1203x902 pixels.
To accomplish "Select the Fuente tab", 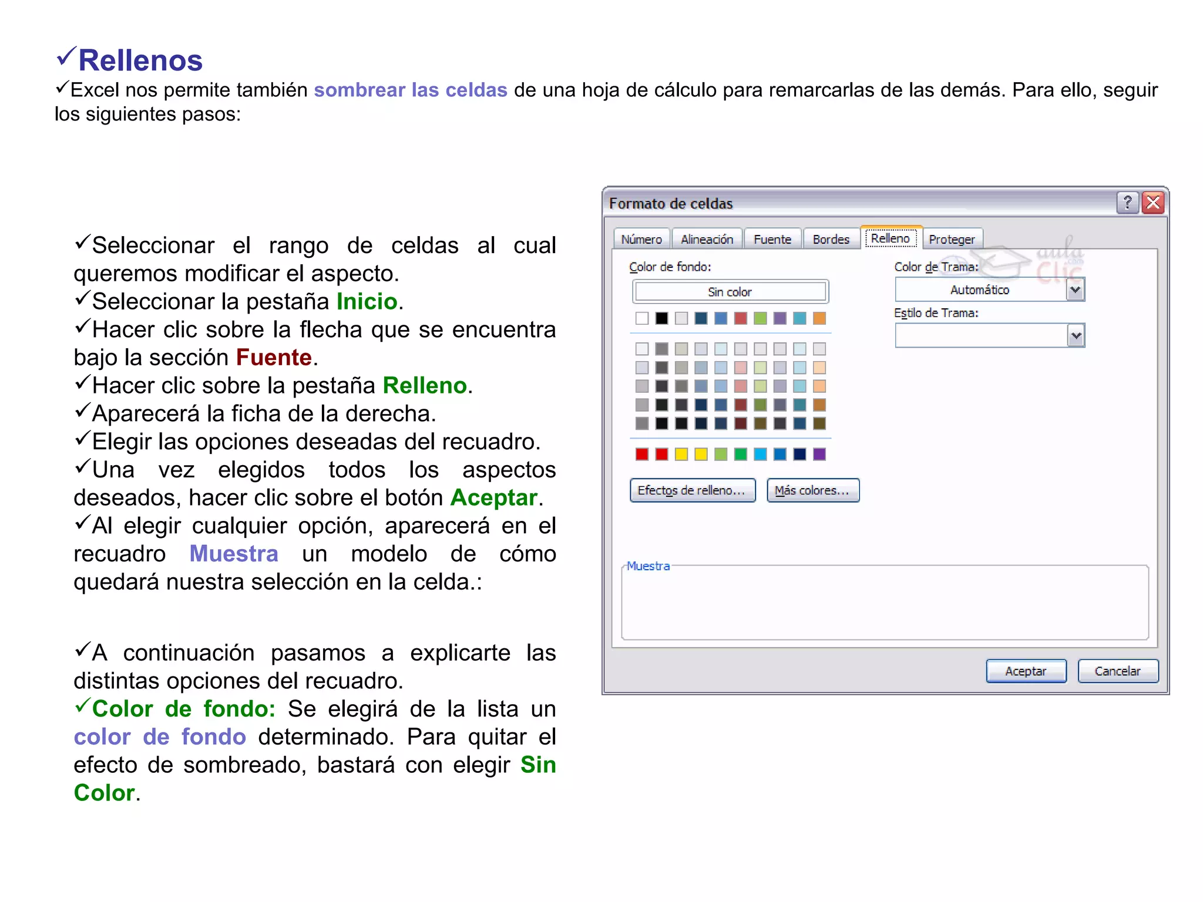I will coord(772,239).
